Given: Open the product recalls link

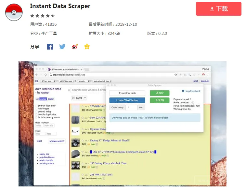Looking at the screenshot, I should click(46, 160).
